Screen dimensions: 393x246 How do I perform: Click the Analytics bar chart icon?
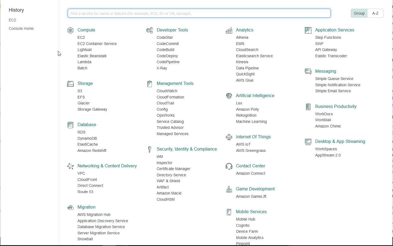(229, 30)
